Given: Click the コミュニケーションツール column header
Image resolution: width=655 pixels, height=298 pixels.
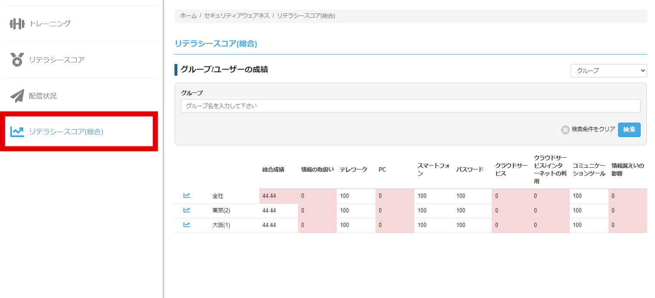Looking at the screenshot, I should click(x=589, y=169).
